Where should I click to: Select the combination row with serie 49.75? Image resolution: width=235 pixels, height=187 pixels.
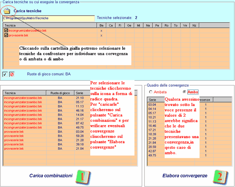(47, 127)
